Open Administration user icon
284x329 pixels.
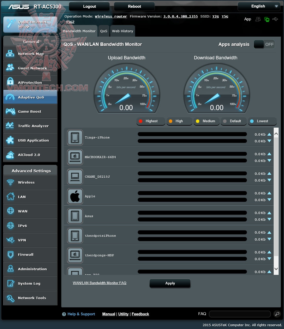coord(10,269)
